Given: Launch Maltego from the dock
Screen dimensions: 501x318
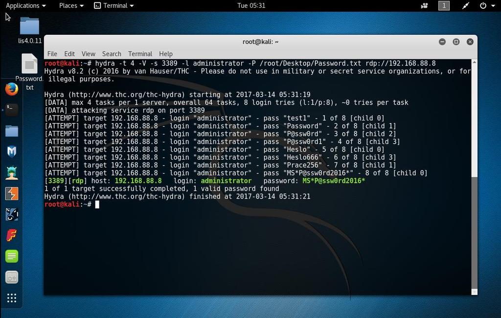Looking at the screenshot, I should [12, 214].
